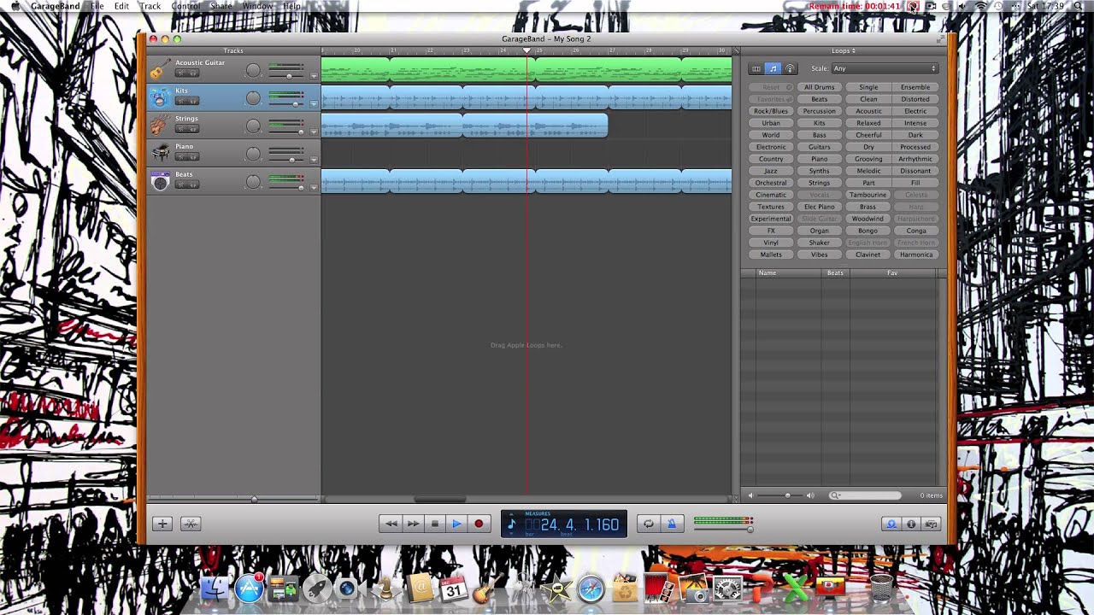Open the App Store in the Dock

pos(249,589)
